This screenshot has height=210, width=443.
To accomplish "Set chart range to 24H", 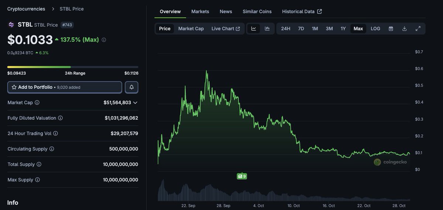I will point(286,29).
